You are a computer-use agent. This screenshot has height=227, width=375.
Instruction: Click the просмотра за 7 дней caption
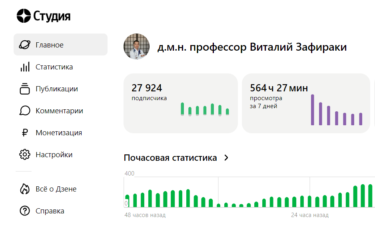[266, 102]
